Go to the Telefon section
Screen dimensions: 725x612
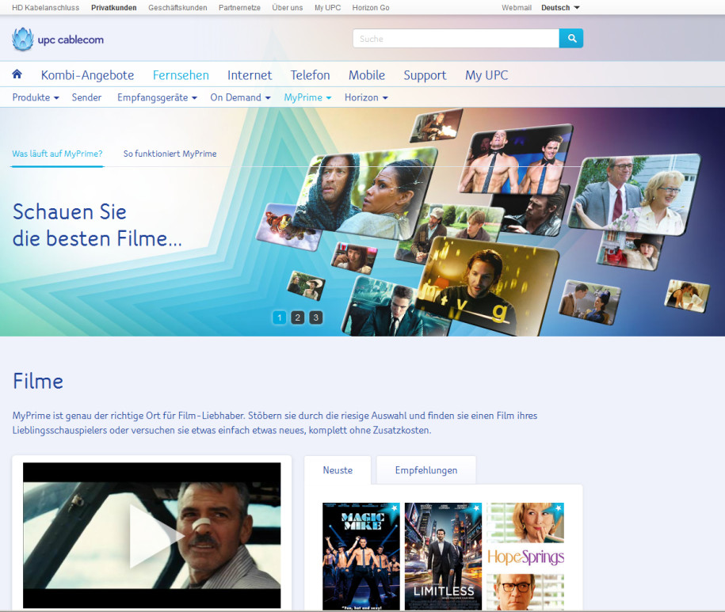(x=311, y=75)
